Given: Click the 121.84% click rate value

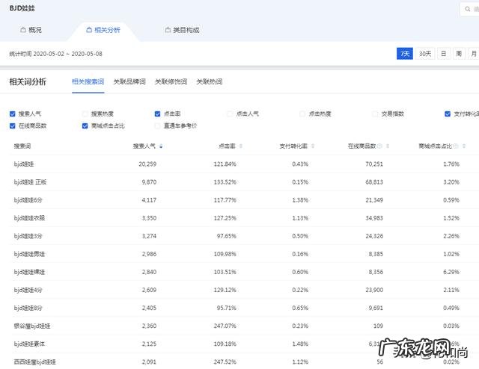Looking at the screenshot, I should (225, 164).
